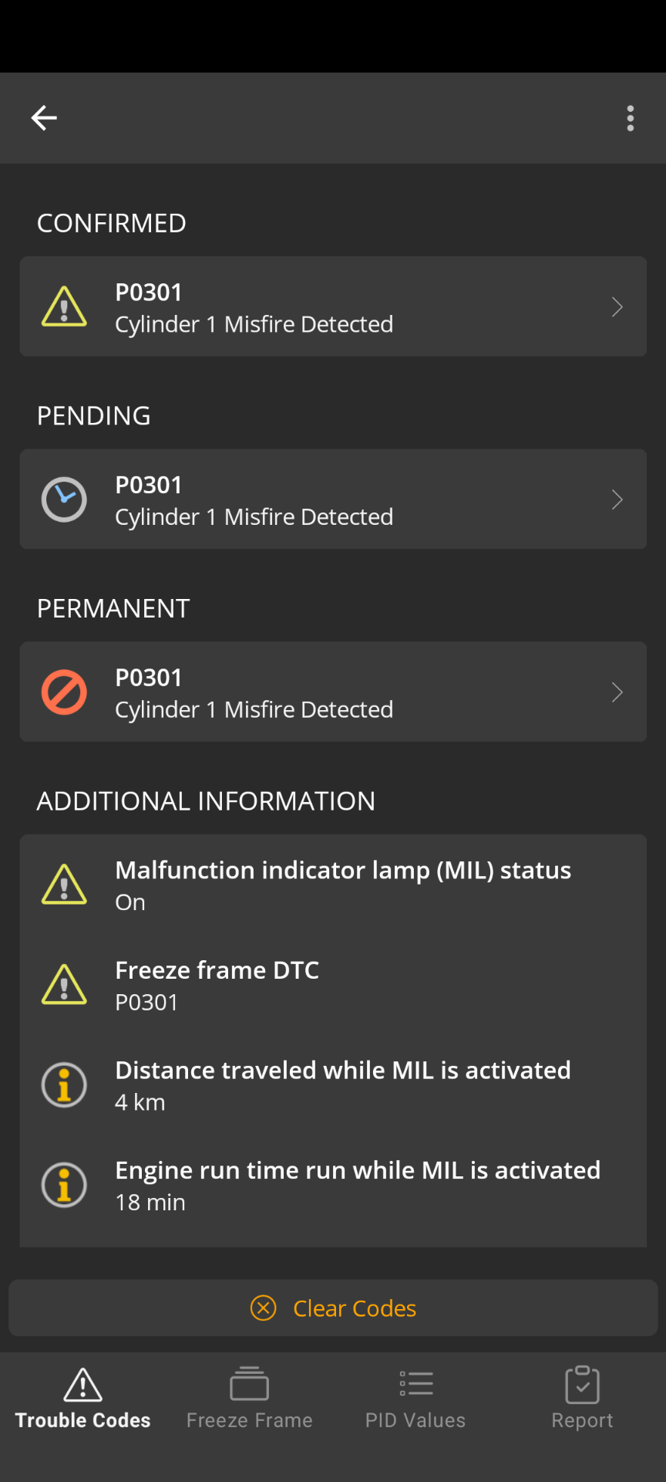Select the Trouble Codes tab

pos(83,1399)
